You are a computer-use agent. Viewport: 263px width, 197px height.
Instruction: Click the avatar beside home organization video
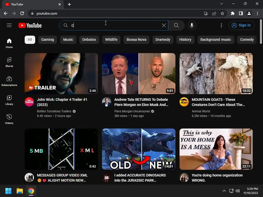click(x=184, y=178)
